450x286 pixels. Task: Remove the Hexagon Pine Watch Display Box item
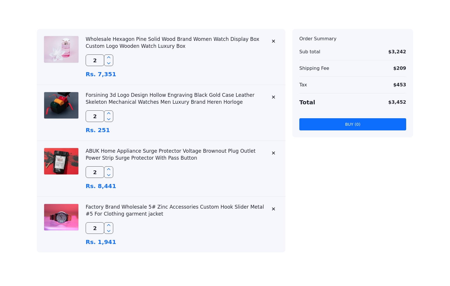[273, 41]
